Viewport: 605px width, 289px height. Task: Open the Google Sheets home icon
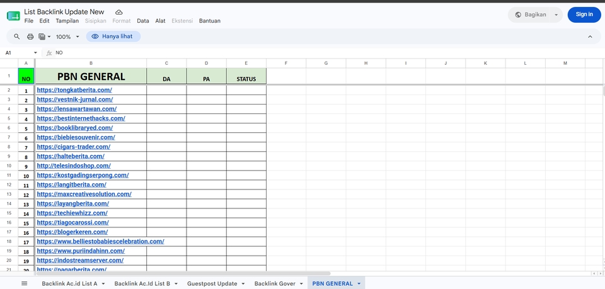(x=13, y=16)
